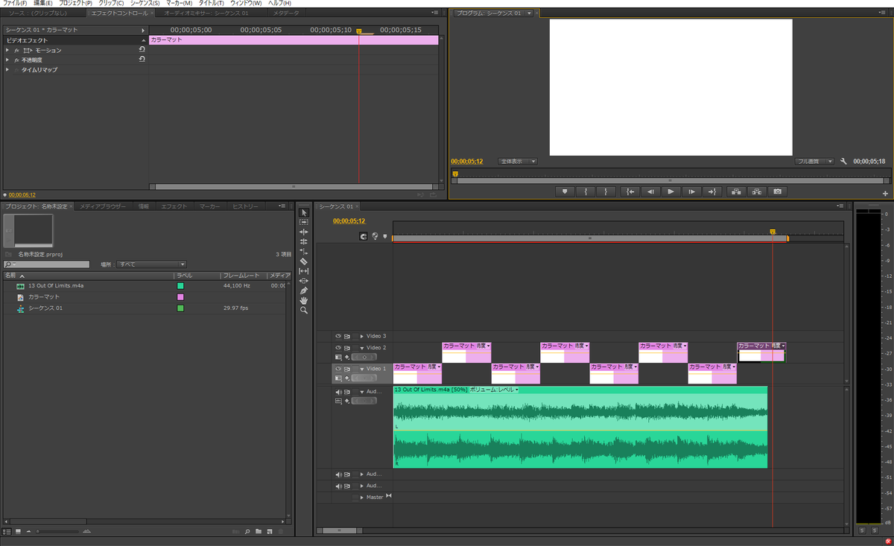Open Program monitor settings wrench
Screen dimensions: 894x546
click(x=844, y=161)
